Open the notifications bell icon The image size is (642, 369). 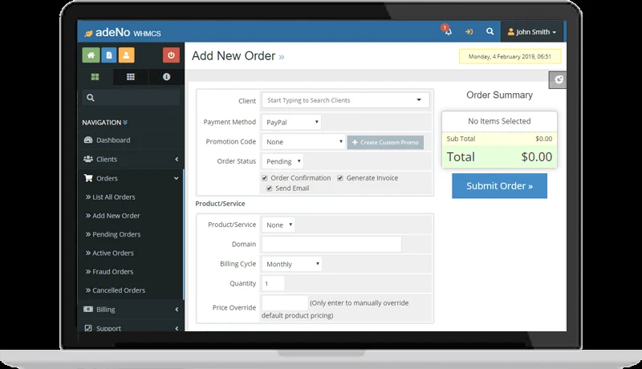449,31
